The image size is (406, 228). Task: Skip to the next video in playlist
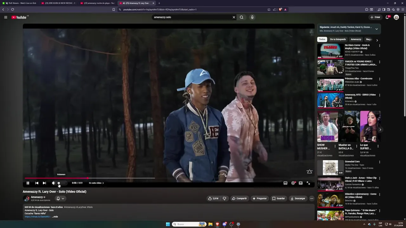44,183
